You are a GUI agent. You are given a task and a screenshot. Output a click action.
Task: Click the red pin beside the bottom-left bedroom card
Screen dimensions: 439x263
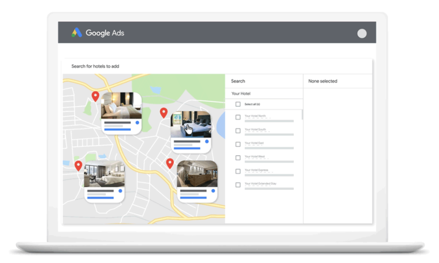tap(79, 166)
